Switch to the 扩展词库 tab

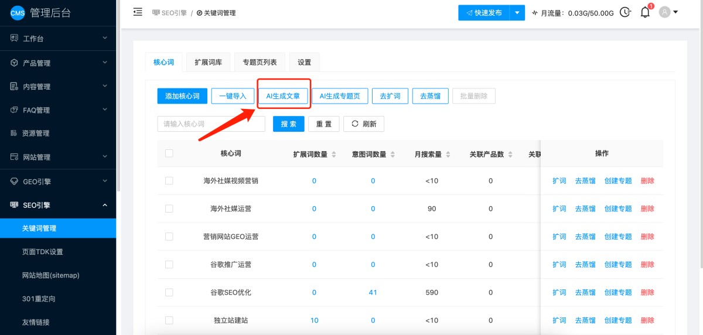[x=208, y=62]
